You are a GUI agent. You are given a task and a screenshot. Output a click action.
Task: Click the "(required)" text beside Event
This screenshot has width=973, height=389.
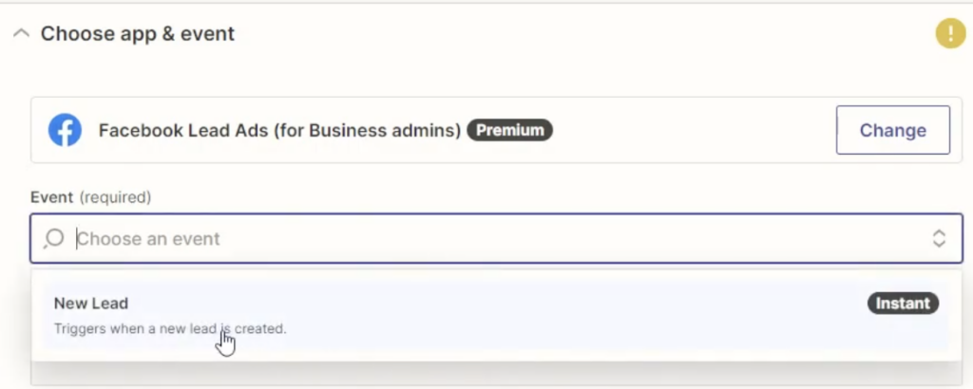tap(115, 197)
